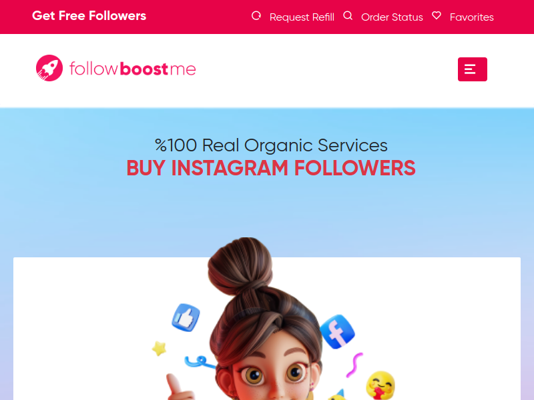Click the heart icon before Favorites
The height and width of the screenshot is (400, 534).
tap(437, 15)
